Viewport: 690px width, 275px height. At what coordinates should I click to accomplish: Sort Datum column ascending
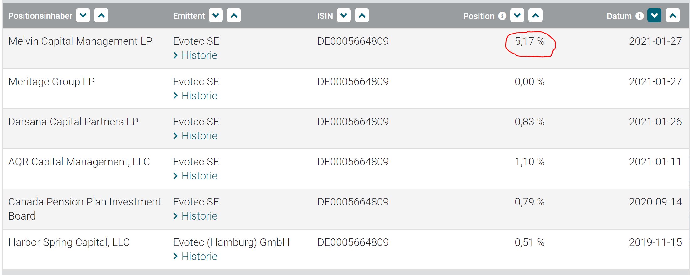click(673, 15)
